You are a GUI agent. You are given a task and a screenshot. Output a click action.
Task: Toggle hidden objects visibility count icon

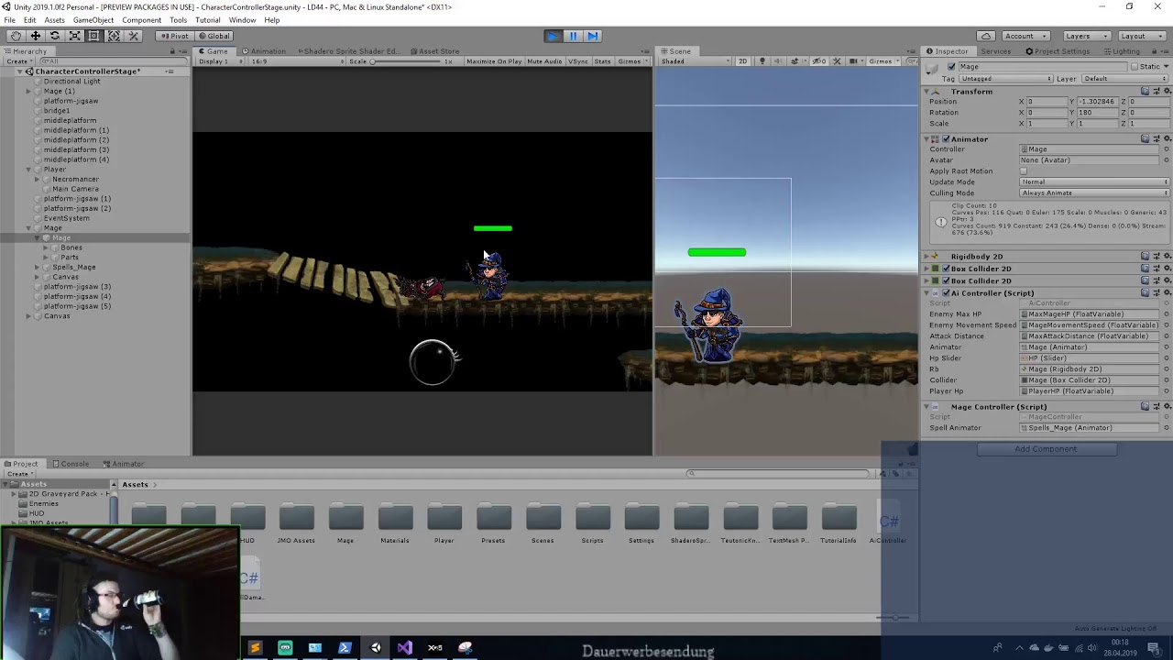(818, 61)
